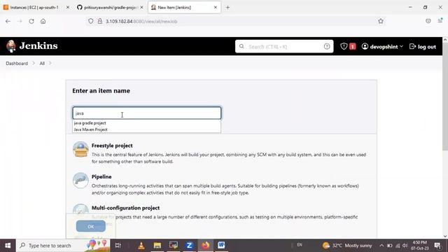Expand the chevron after All breadcrumb
Screen dimensions: 448x252
[50, 63]
